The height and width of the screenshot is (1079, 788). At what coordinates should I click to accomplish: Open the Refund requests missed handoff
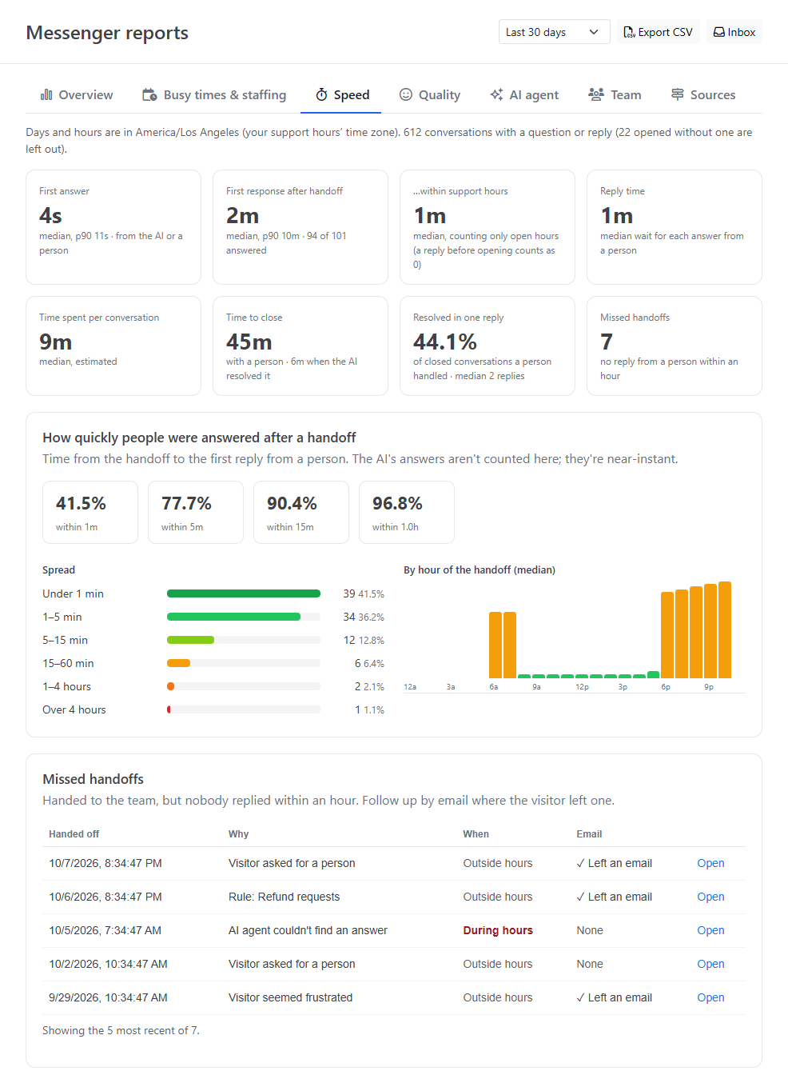[x=710, y=897]
